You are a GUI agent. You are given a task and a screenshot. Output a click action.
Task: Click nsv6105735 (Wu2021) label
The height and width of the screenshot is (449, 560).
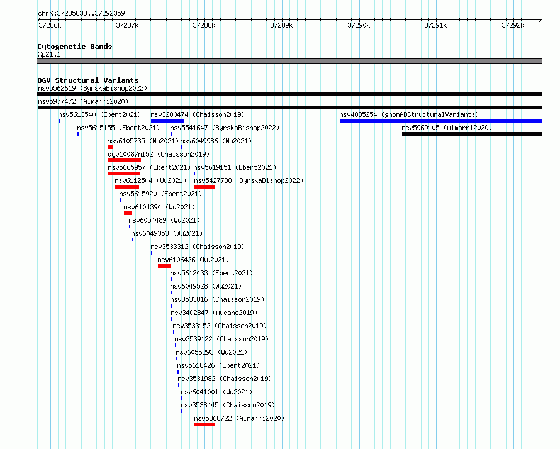pos(143,141)
